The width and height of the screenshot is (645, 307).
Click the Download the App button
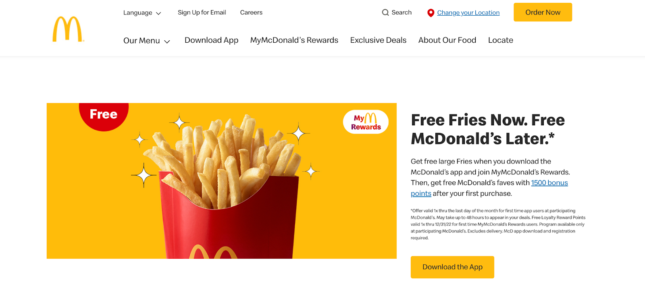pos(452,267)
